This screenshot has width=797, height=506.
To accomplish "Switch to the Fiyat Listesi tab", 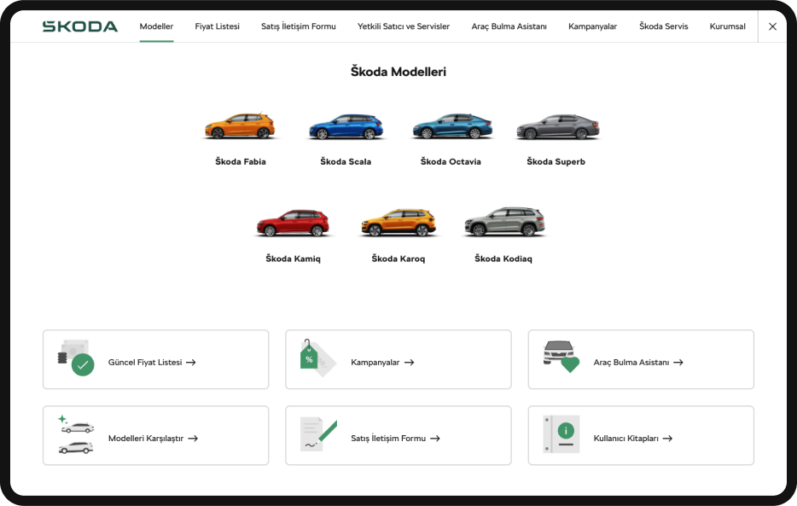I will click(216, 26).
